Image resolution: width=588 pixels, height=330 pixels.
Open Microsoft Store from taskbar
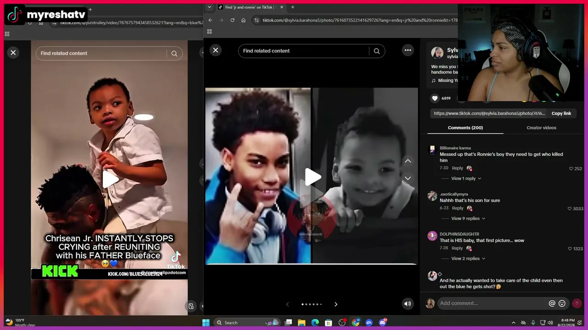click(x=328, y=323)
